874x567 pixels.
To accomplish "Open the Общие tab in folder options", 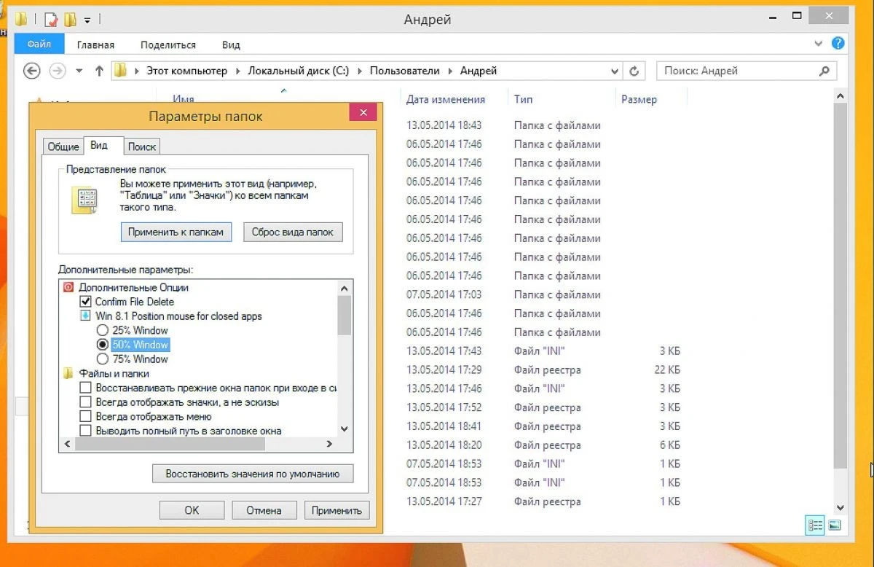I will 63,146.
